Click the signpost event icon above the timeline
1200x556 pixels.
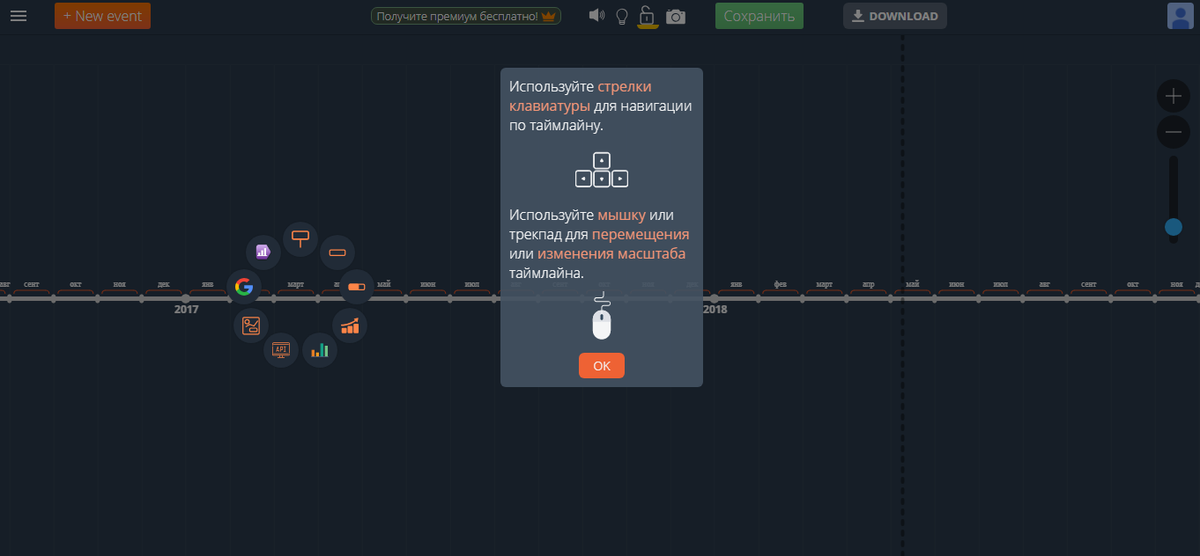[x=300, y=238]
